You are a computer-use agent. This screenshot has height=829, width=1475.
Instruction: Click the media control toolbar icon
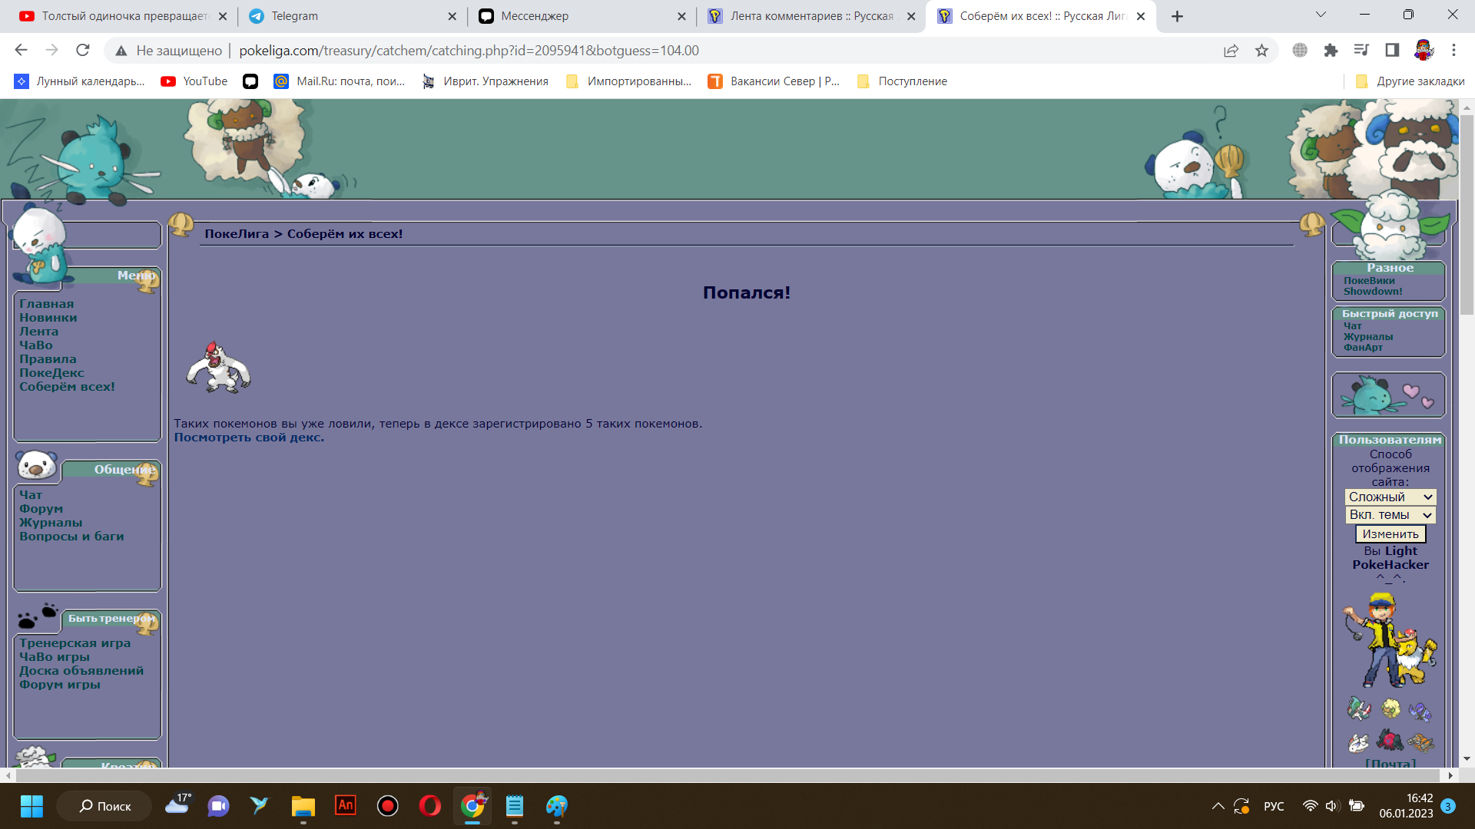(x=1361, y=50)
